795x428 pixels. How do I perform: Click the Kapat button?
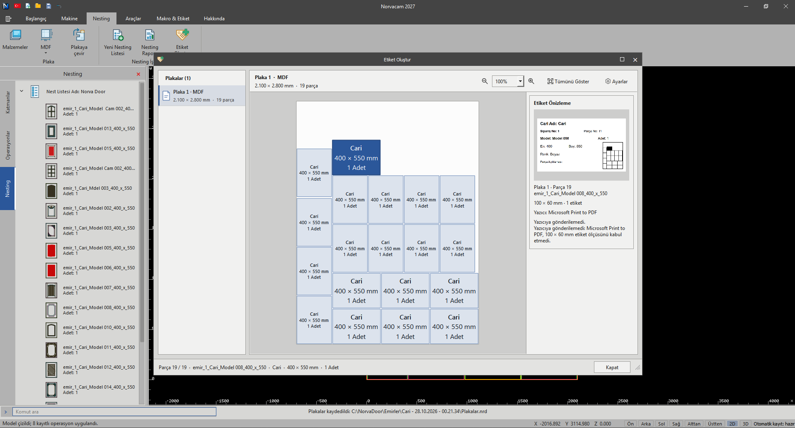[x=612, y=367]
